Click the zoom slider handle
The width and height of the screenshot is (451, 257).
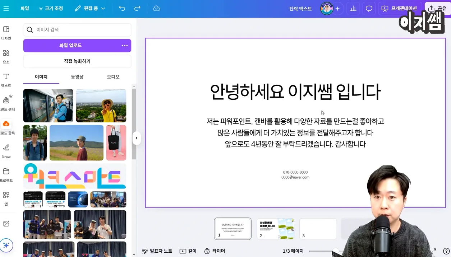(335, 251)
